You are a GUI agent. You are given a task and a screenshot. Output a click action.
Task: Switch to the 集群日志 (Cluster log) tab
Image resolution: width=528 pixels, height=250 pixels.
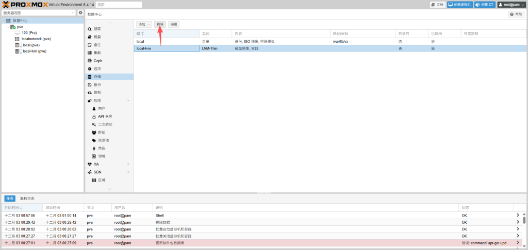(x=27, y=198)
